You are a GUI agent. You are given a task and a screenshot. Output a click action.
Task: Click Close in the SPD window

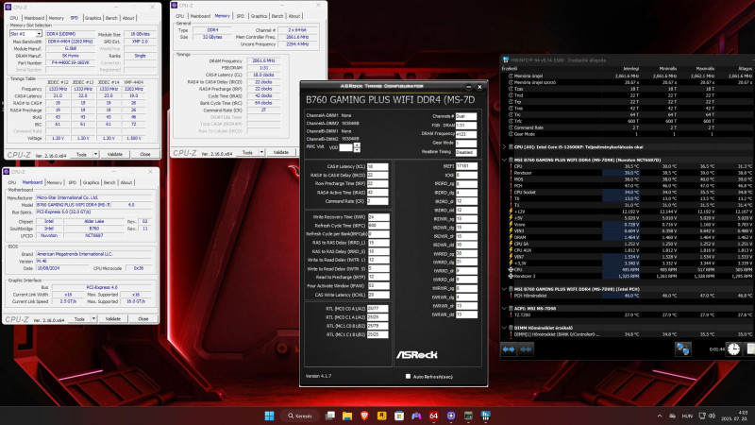tap(145, 154)
